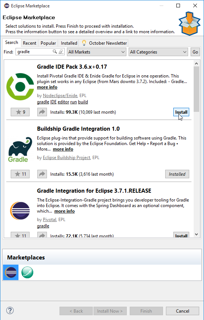Image resolution: width=204 pixels, height=320 pixels.
Task: Click the run tag link
Action: click(x=74, y=102)
